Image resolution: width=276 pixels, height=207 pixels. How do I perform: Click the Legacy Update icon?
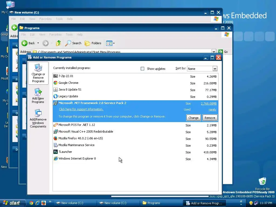point(56,96)
